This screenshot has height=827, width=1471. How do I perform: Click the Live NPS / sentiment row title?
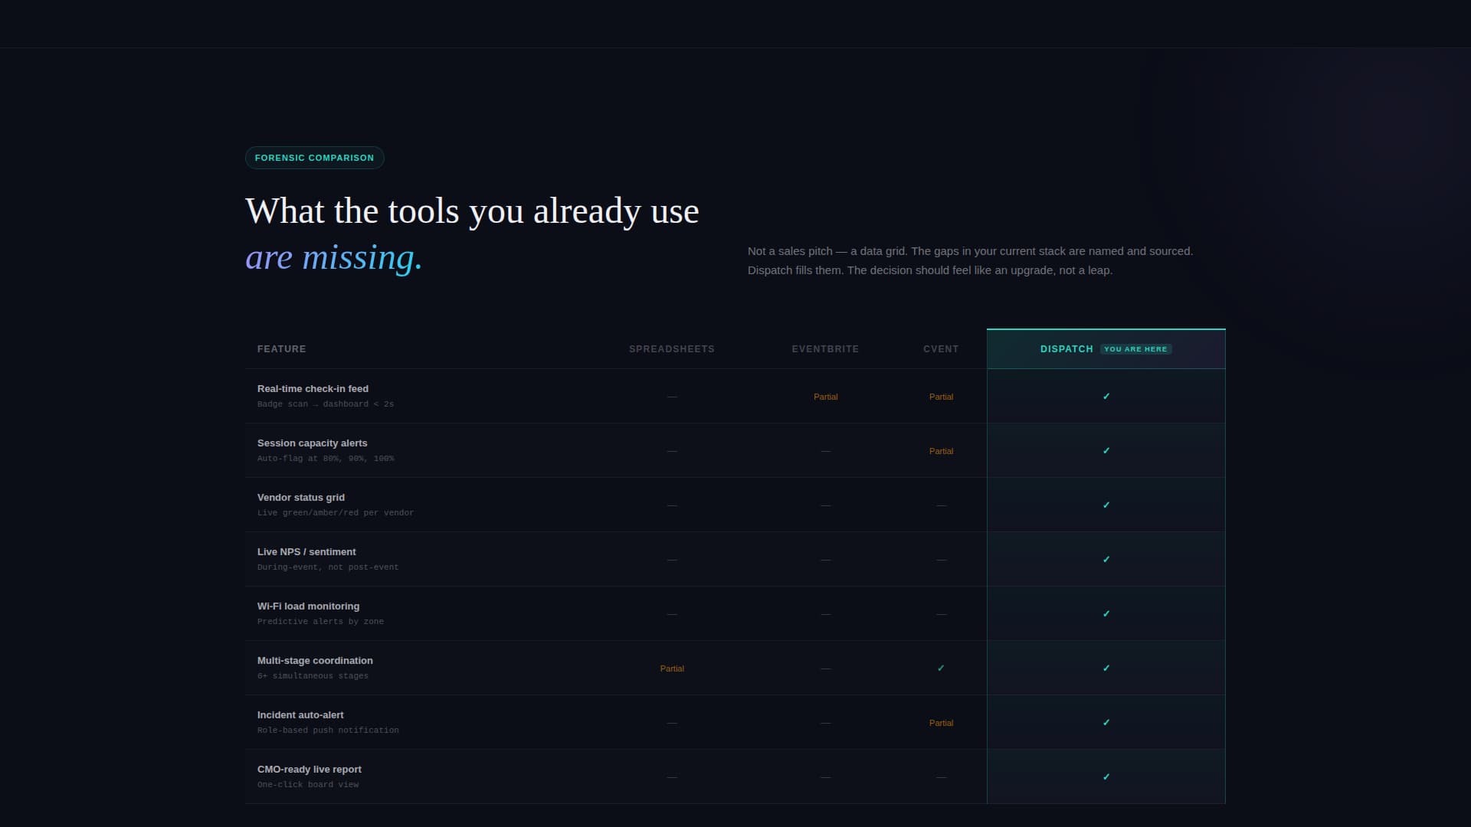coord(306,552)
